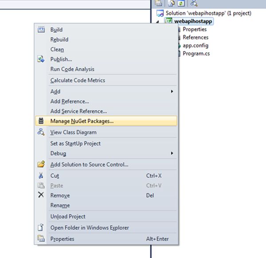
Task: Click the scissors Cut icon
Action: [x=41, y=176]
